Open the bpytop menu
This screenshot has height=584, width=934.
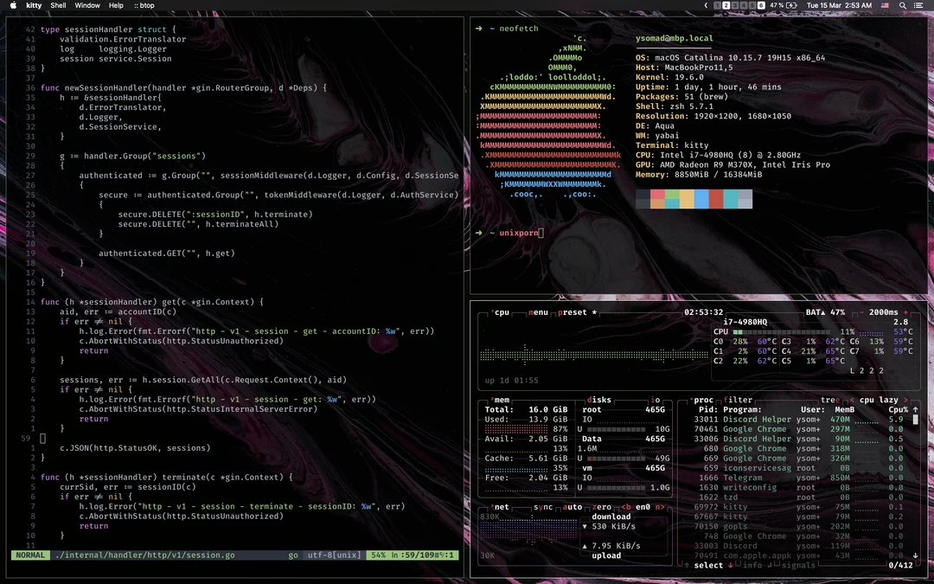click(539, 312)
